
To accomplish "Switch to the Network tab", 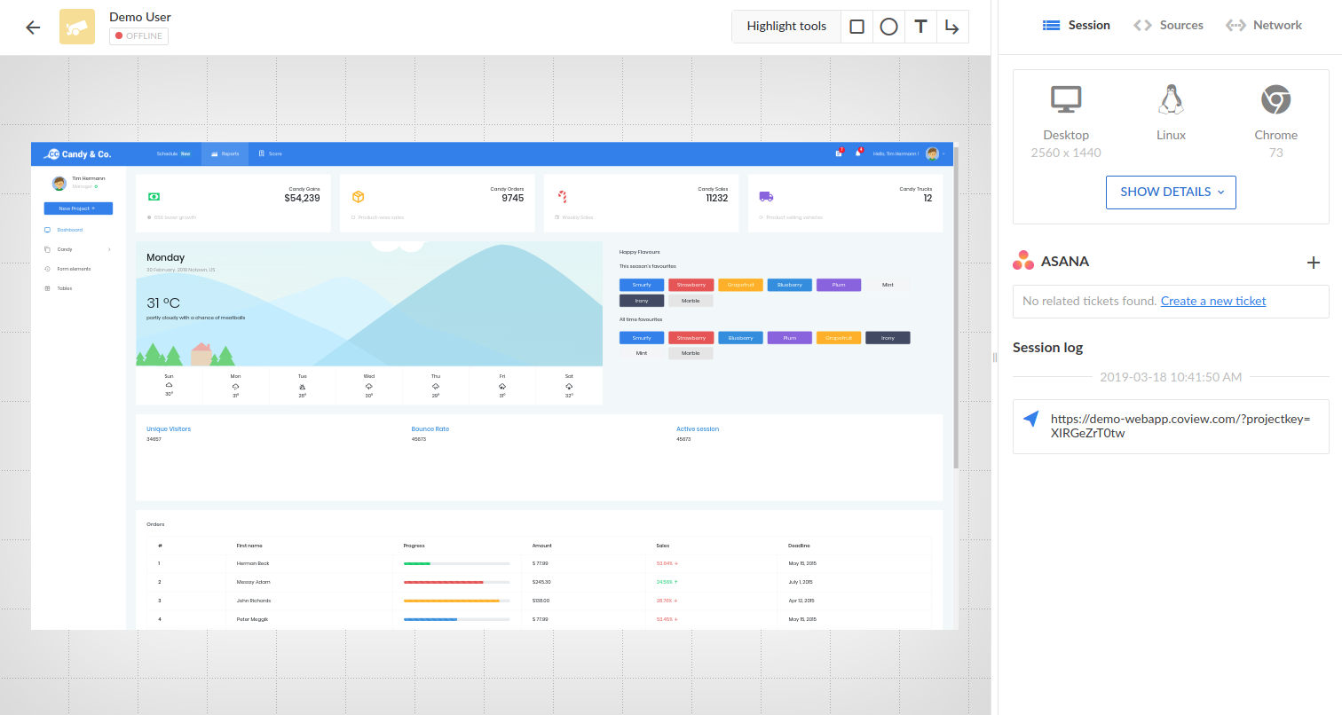I will click(x=1264, y=25).
